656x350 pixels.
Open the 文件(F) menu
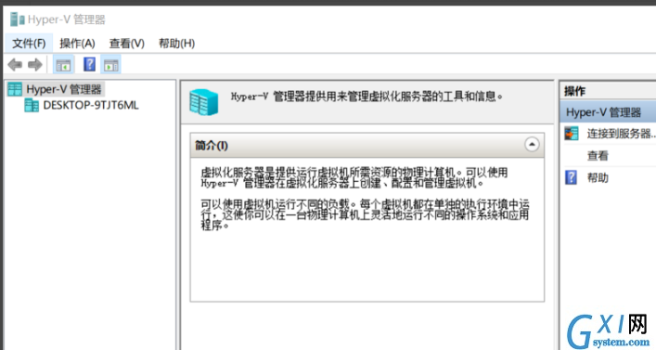click(29, 43)
